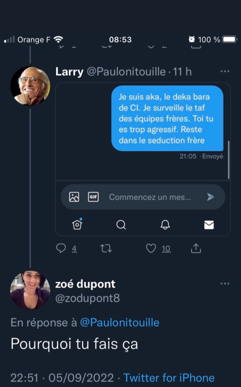This screenshot has height=387, width=241.
Task: Open the GIF picker
Action: pyautogui.click(x=93, y=197)
